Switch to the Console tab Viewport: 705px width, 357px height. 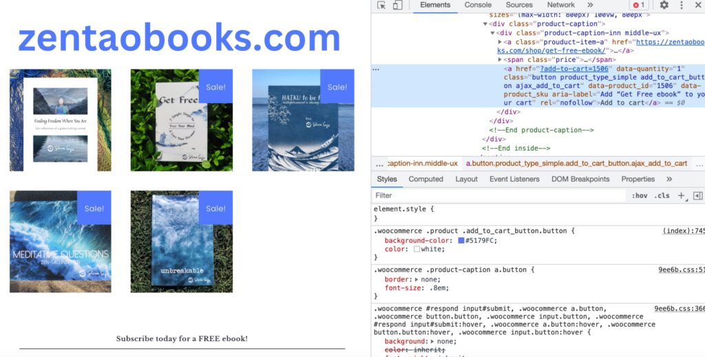478,5
